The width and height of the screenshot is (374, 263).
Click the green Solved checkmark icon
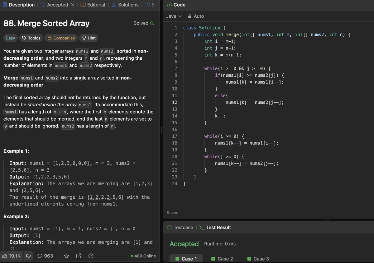click(x=152, y=23)
